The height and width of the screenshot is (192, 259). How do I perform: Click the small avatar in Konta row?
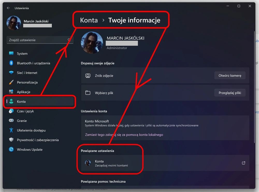click(88, 163)
